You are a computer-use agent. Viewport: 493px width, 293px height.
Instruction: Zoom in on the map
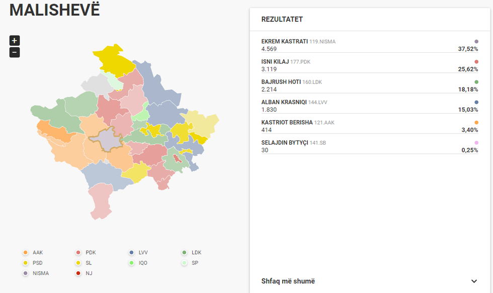click(15, 41)
